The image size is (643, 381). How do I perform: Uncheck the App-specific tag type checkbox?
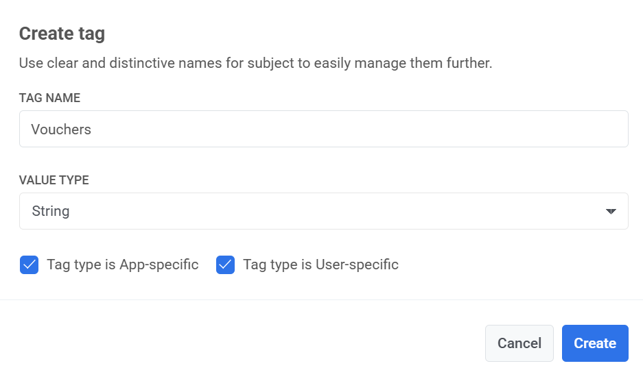tap(30, 265)
